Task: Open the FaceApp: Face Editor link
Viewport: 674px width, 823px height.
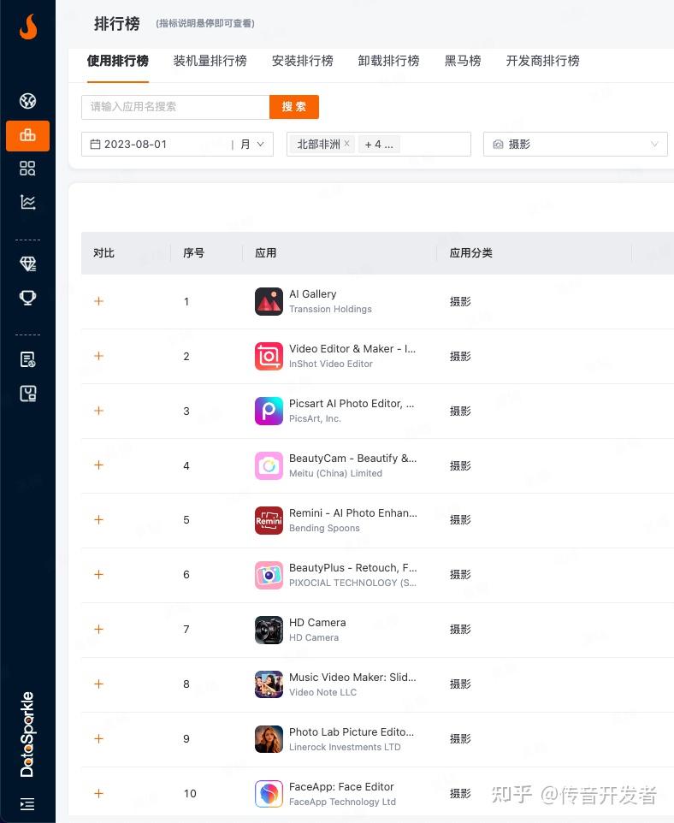Action: point(342,787)
